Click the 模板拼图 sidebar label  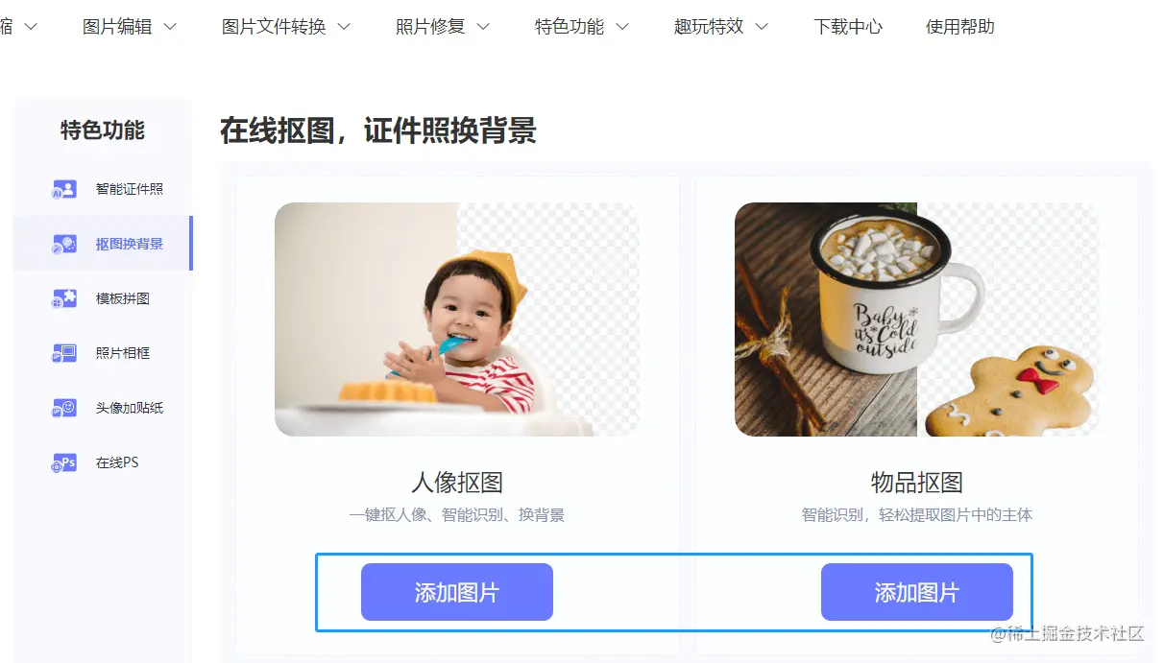(x=123, y=298)
